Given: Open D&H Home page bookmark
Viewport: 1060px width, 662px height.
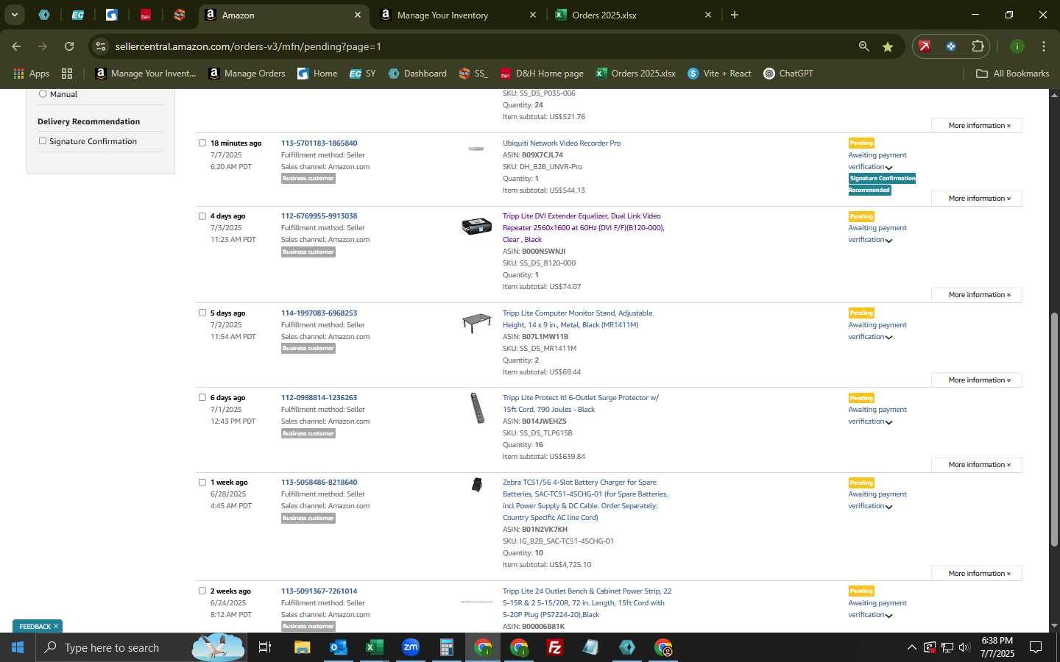Looking at the screenshot, I should pyautogui.click(x=542, y=74).
